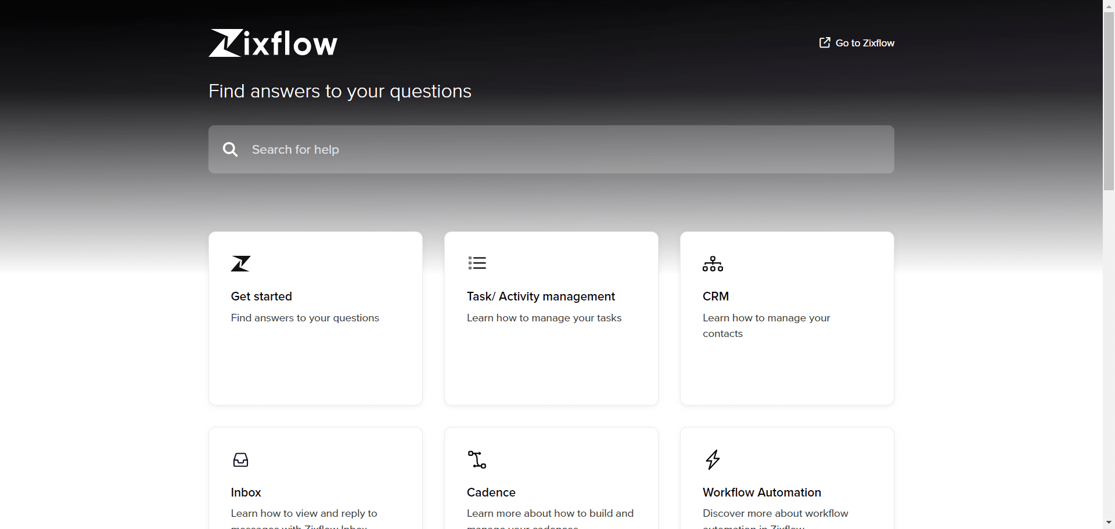Click the Zixflow logo icon
Image resolution: width=1115 pixels, height=529 pixels.
tap(225, 42)
